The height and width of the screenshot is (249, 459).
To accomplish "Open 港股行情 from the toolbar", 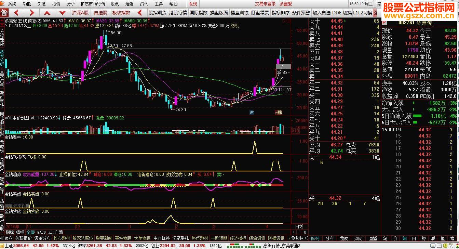I will tap(178, 13).
